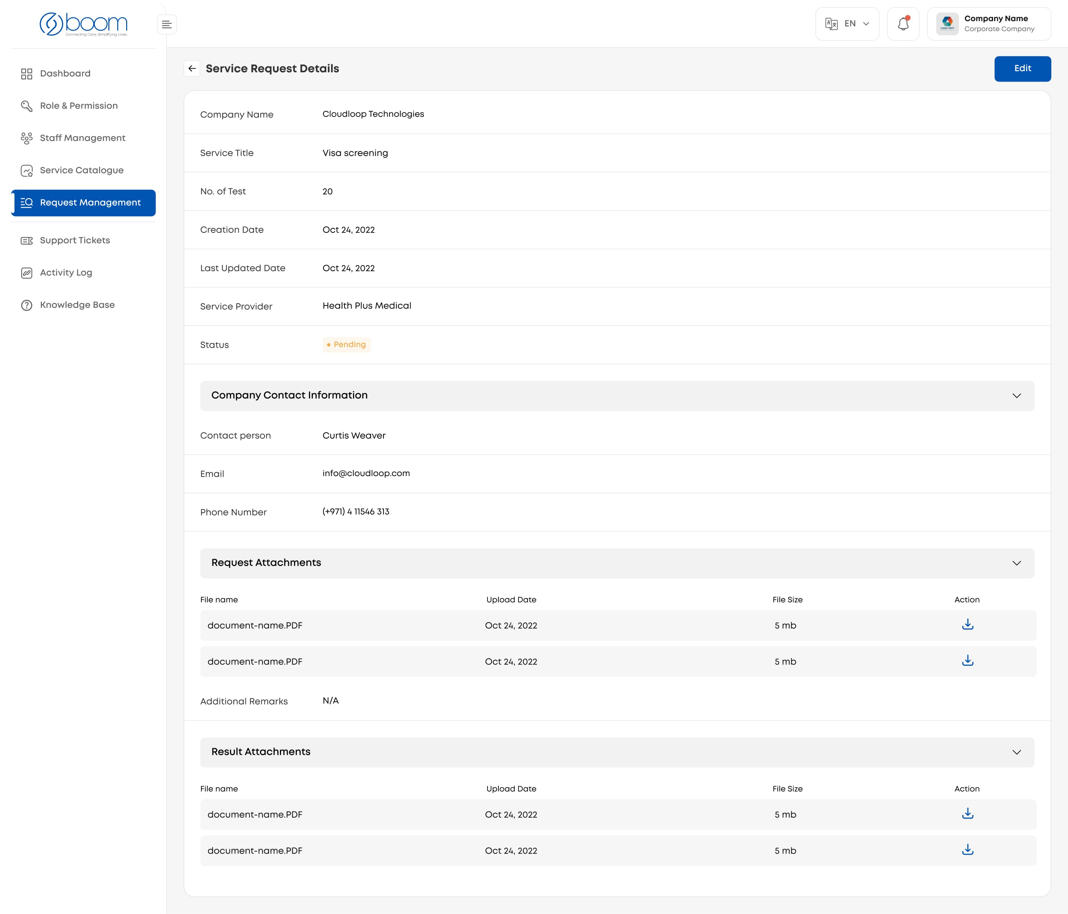Screen dimensions: 1068x914
Task: Click the Dashboard grid icon
Action: coord(27,74)
